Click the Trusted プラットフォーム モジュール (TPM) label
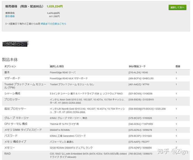This screenshot has width=193, height=160. 25,86
